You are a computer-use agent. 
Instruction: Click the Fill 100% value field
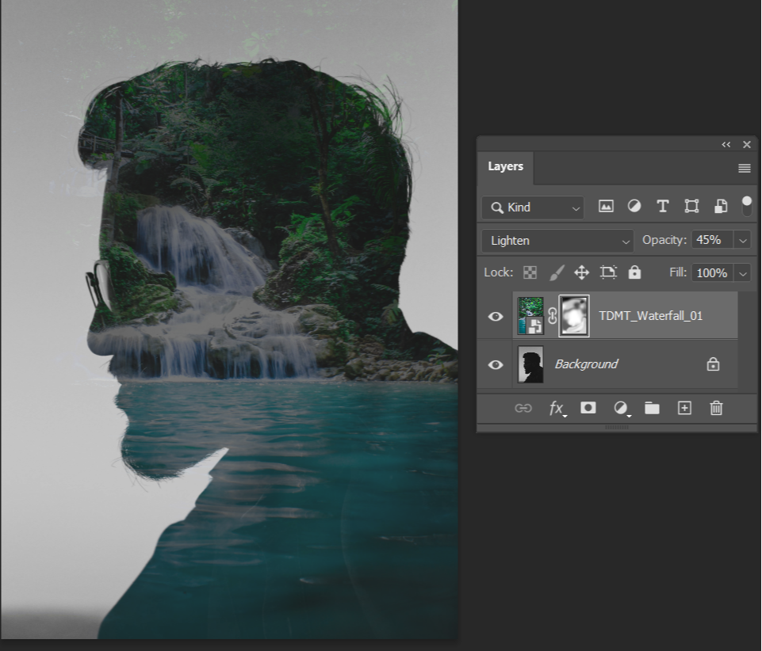(x=712, y=273)
